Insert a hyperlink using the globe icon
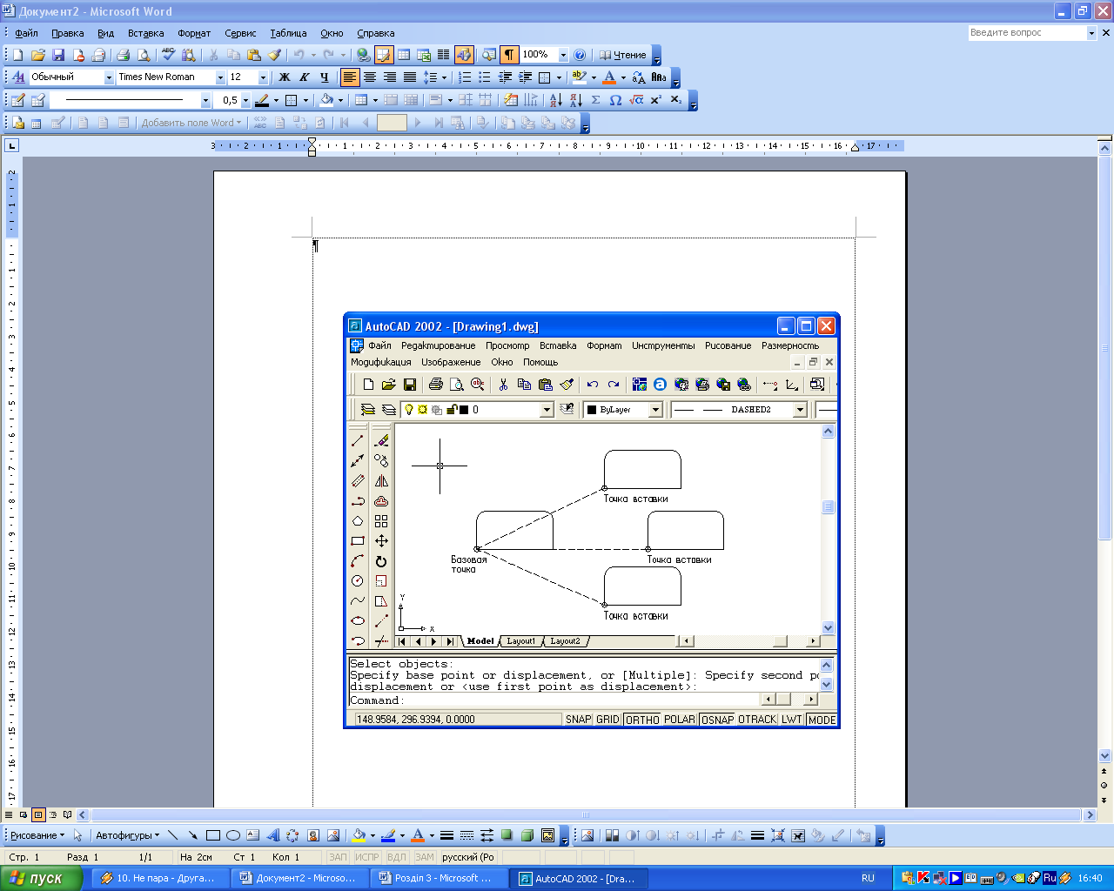This screenshot has height=891, width=1114. tap(363, 55)
